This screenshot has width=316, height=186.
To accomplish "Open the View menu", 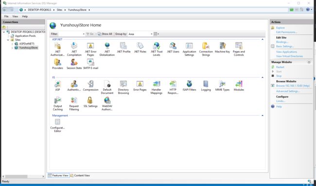I will pos(15,16).
